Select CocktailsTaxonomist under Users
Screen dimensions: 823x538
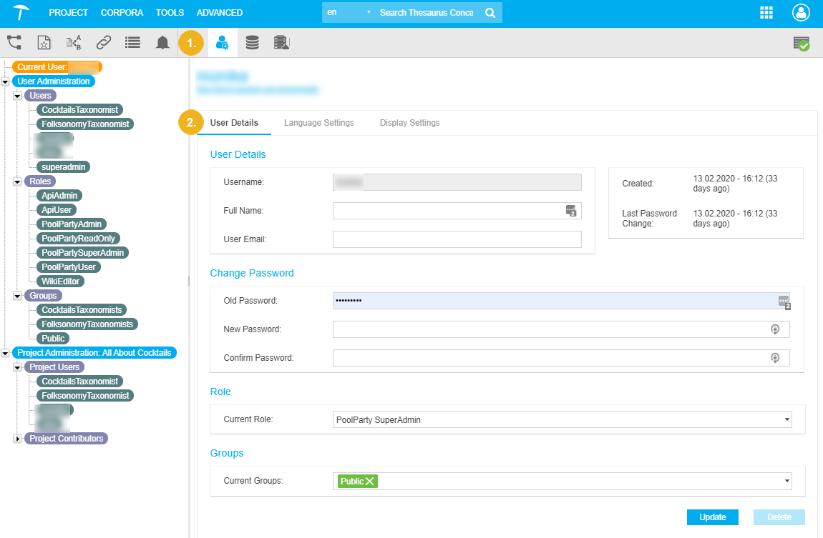tap(79, 110)
